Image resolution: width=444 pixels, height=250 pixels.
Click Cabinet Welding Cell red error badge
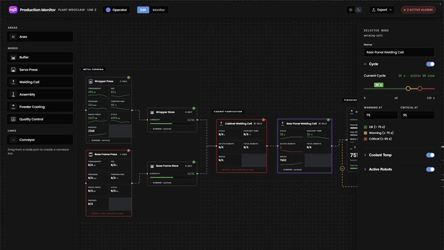[263, 119]
